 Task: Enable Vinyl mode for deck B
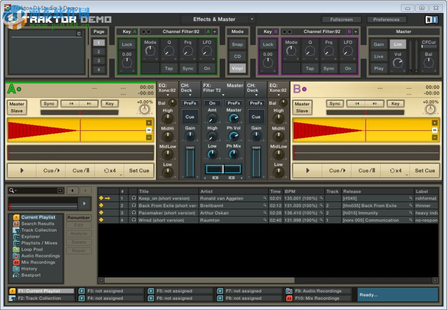click(237, 68)
